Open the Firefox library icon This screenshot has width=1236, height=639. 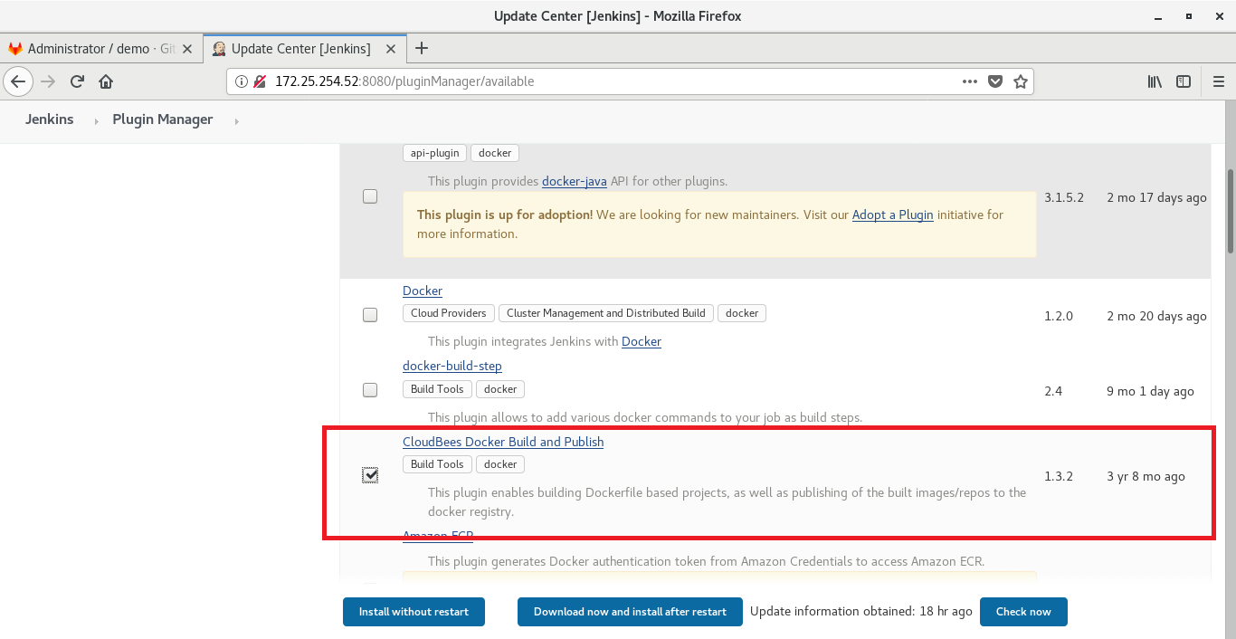tap(1155, 81)
